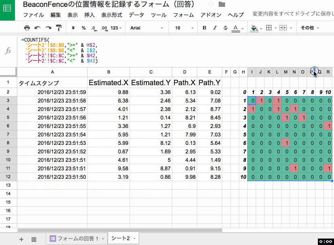Open the 編集 menu

[56, 15]
